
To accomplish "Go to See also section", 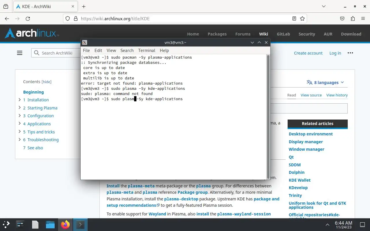I will click(x=33, y=148).
